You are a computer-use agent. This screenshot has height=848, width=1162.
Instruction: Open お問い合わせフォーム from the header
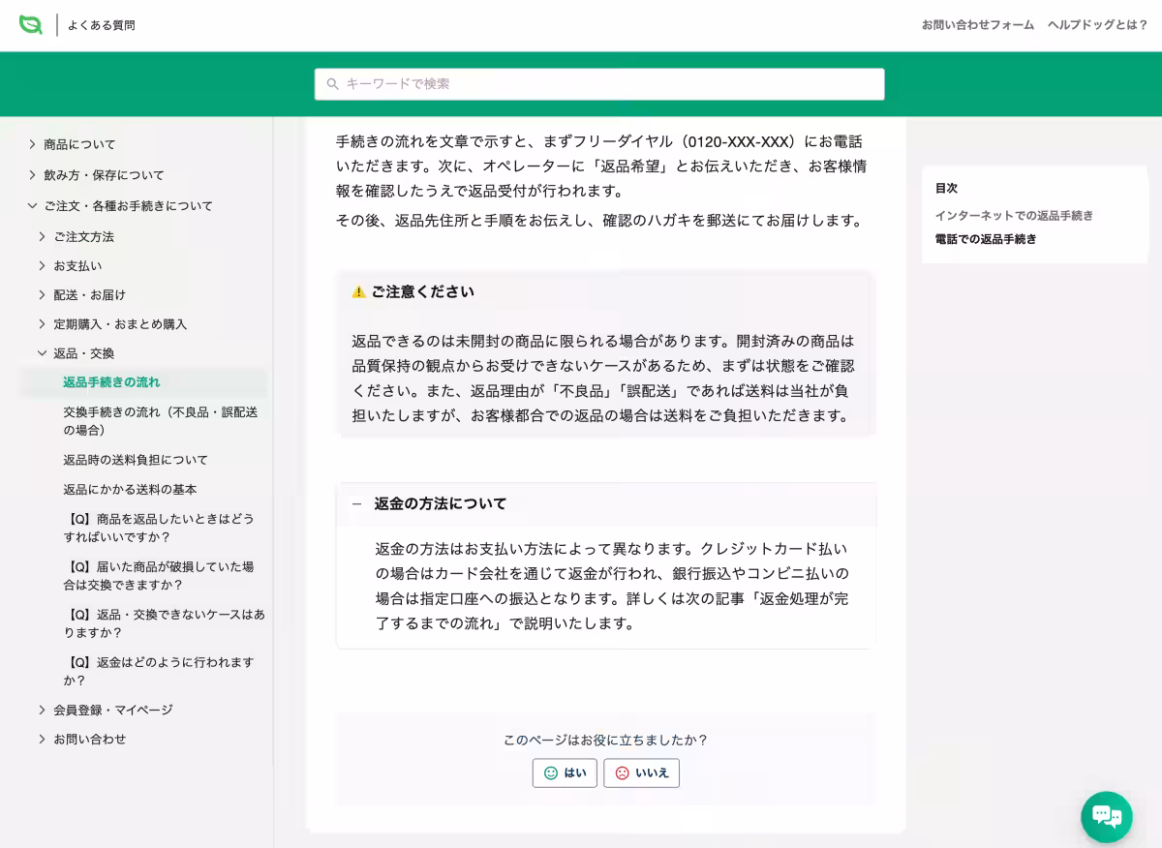point(975,26)
